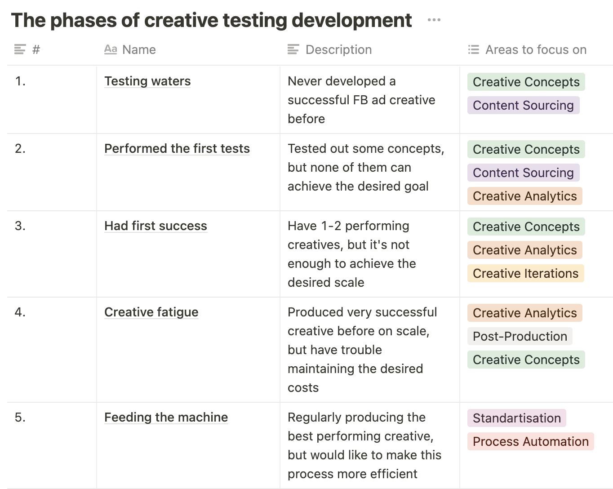Click the Post-Production tag in row 4

520,336
